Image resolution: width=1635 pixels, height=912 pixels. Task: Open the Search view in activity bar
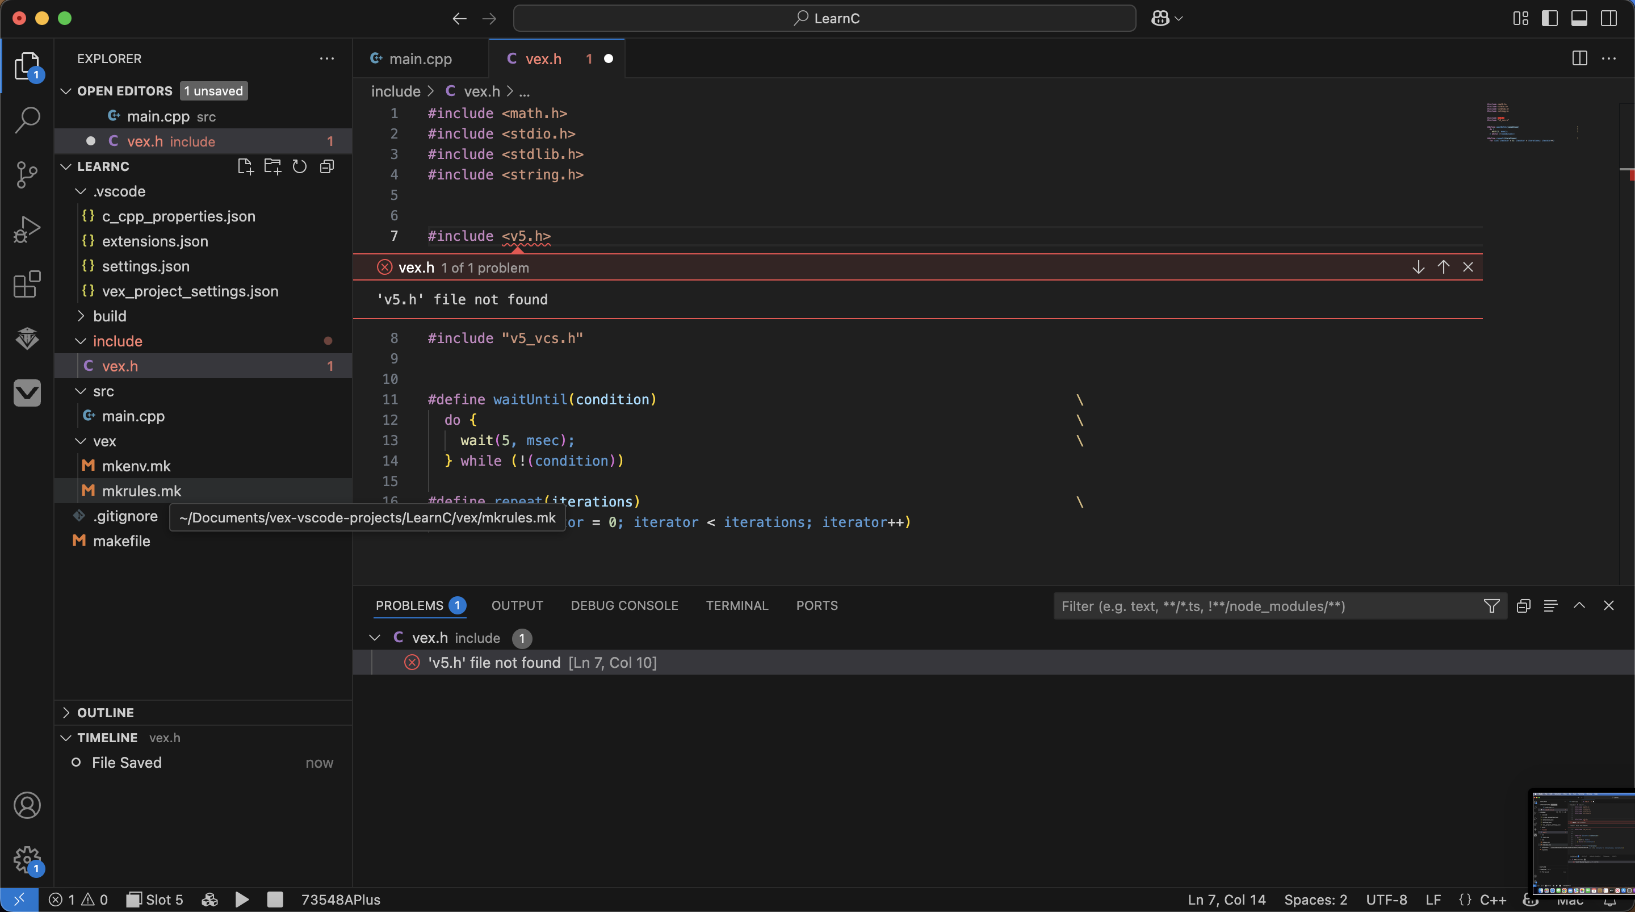27,119
